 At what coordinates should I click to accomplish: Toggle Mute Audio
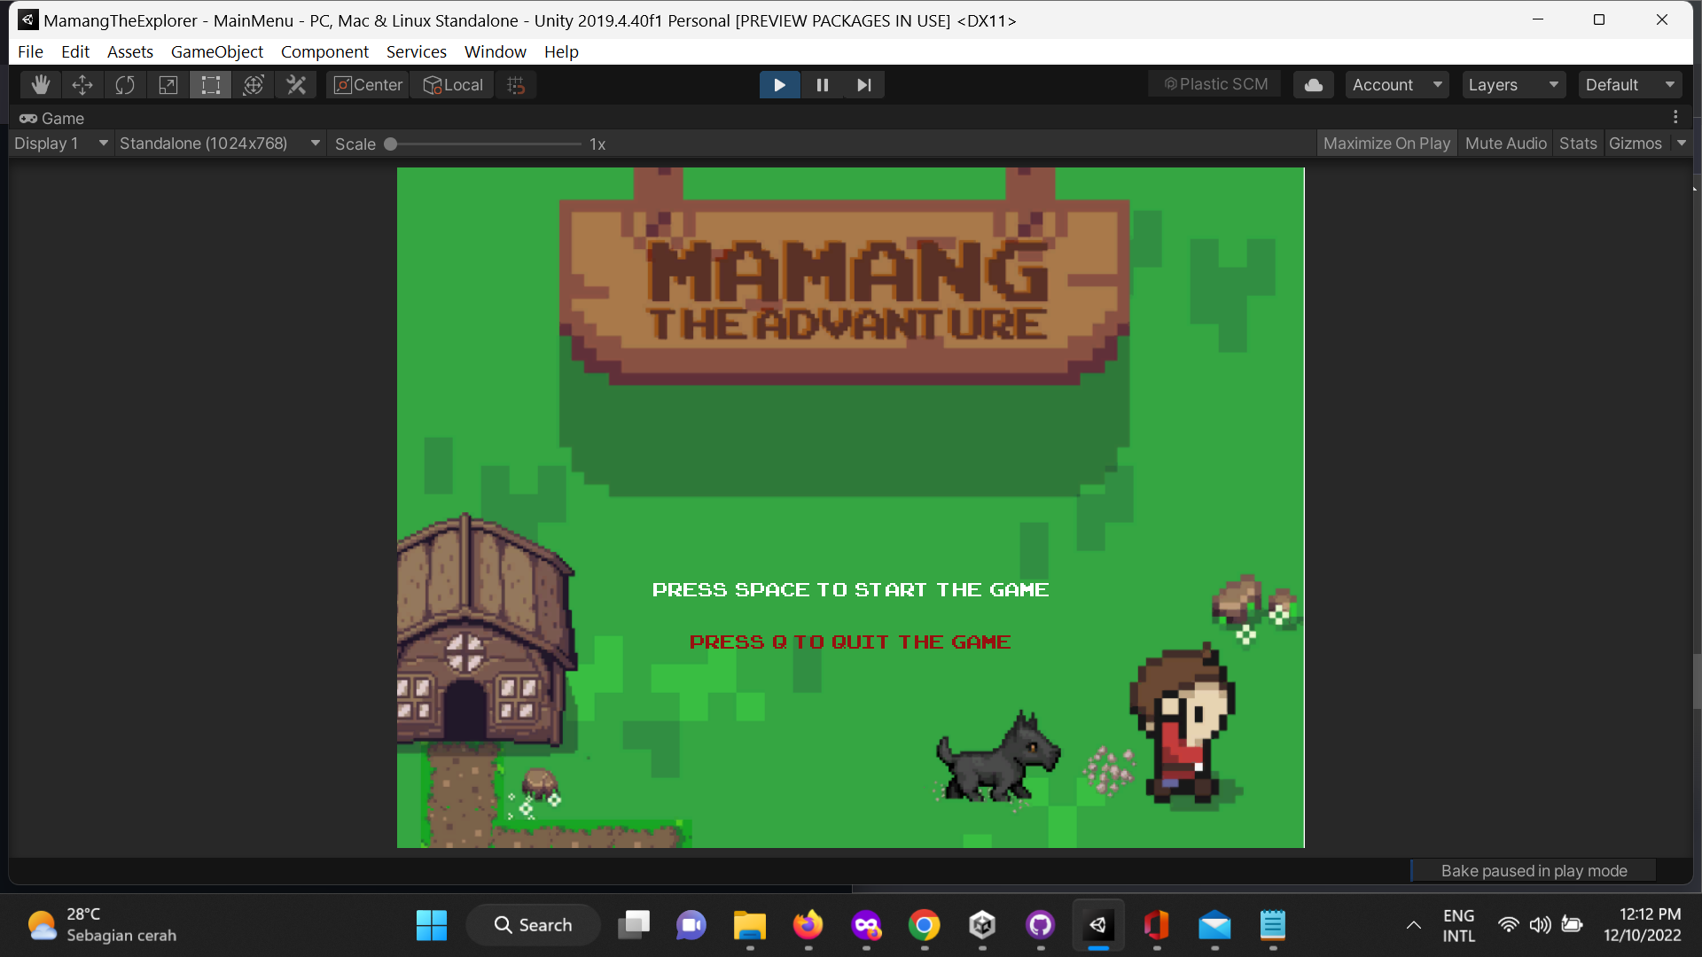[1505, 144]
